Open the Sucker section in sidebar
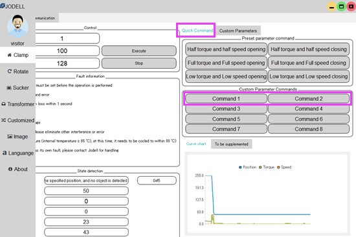Viewport: 356px width, 237px height. [x=17, y=87]
